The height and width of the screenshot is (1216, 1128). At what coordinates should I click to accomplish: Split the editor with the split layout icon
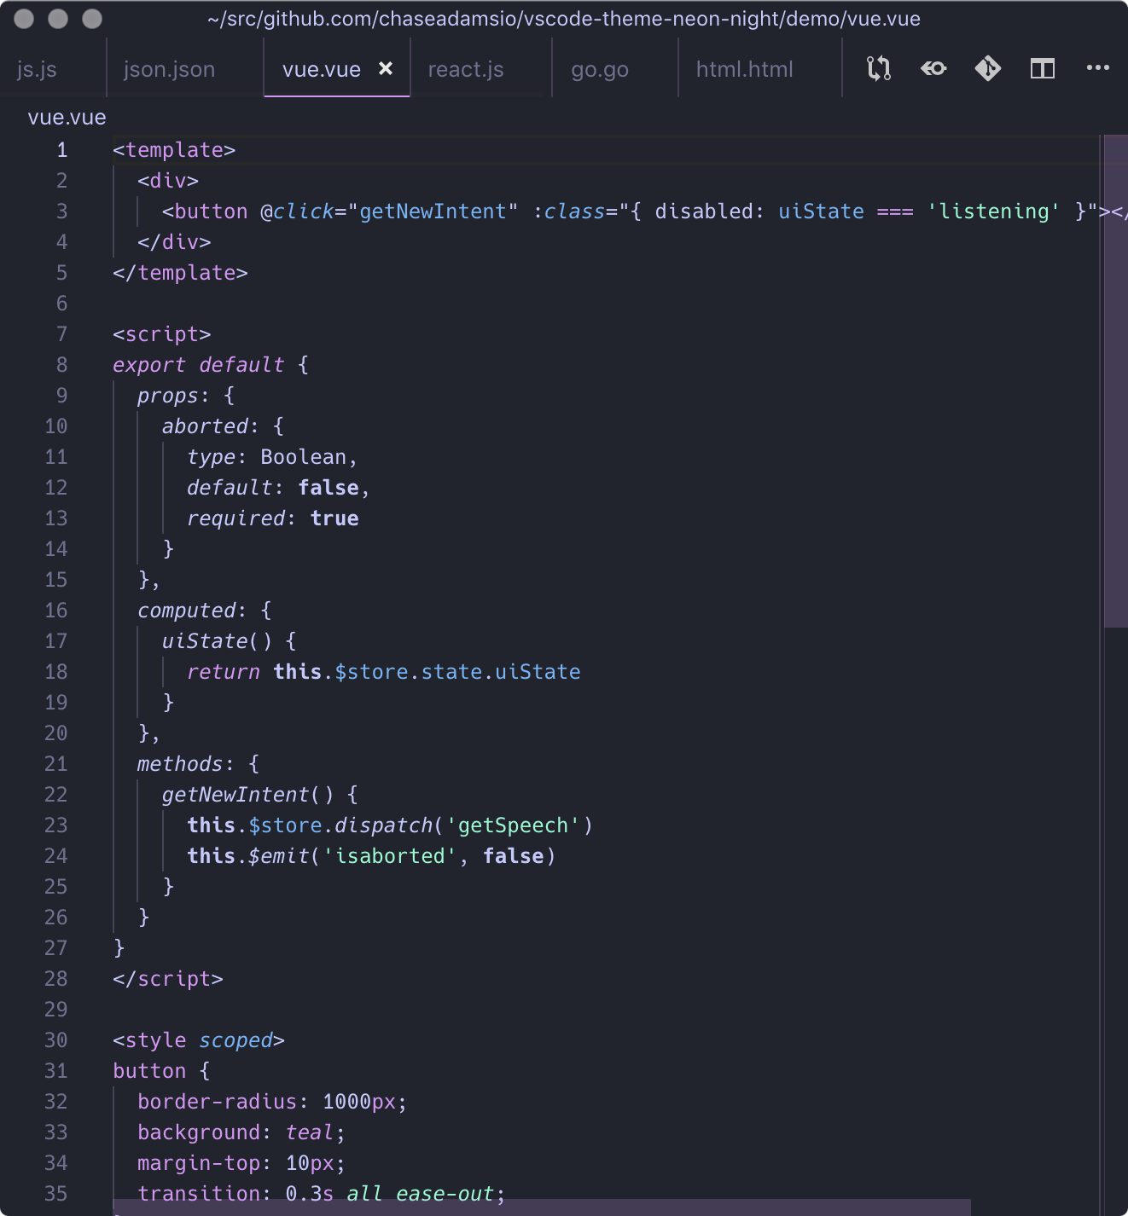(x=1043, y=68)
